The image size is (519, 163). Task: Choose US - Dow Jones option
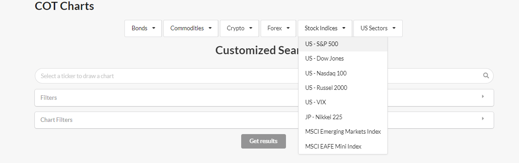click(343, 58)
